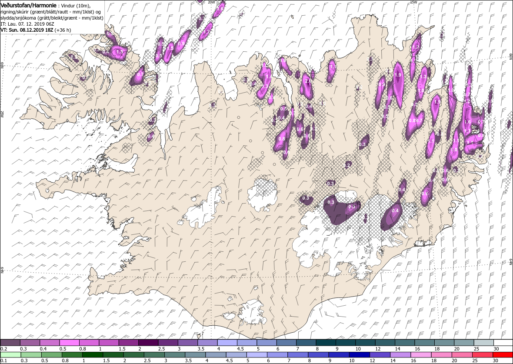
Task: Pick the 0.4 orchid swatch in purple legend
Action: [50, 343]
